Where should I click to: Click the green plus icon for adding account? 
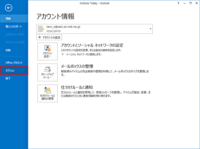click(x=40, y=38)
